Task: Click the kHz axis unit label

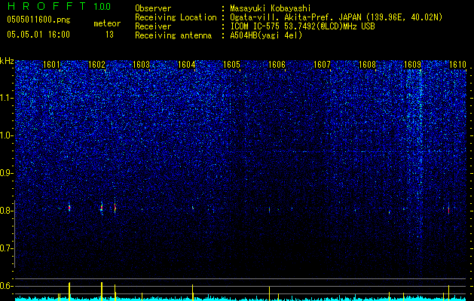Action: click(7, 62)
